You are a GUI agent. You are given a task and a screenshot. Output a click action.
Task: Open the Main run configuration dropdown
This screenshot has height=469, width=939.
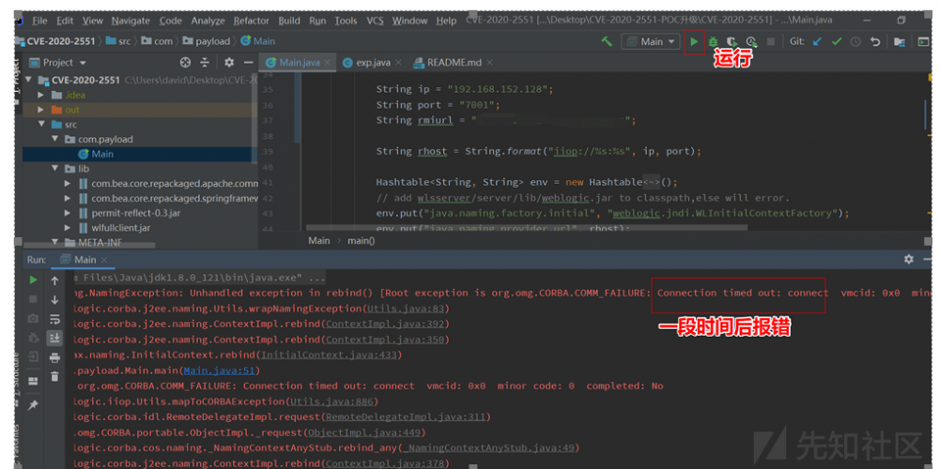tap(652, 41)
